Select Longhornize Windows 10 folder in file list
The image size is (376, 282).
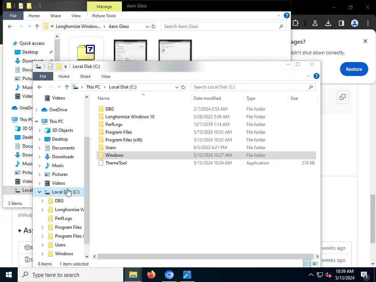206,117
